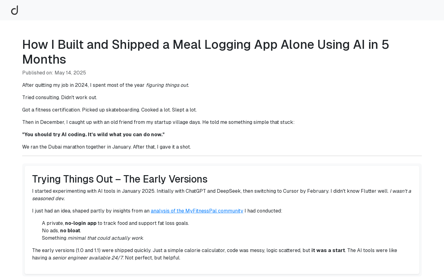Click the 'senior engineer available 24/7' italic text
444x278 pixels.
88,258
